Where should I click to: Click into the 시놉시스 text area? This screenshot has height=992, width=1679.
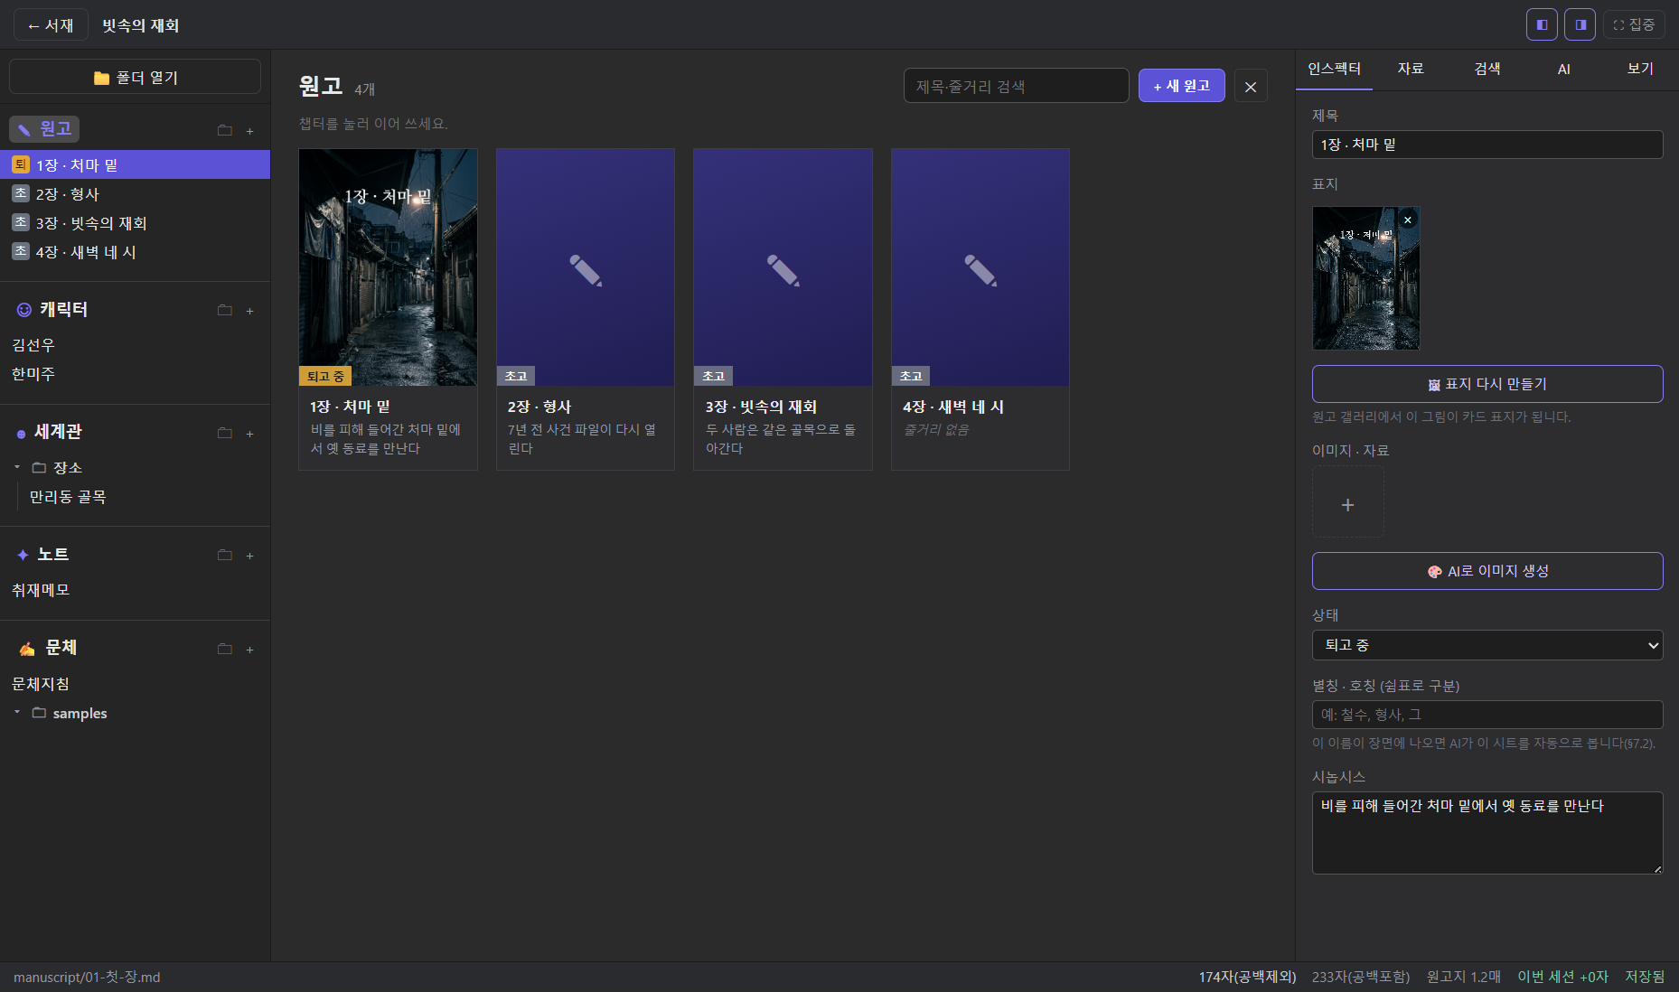1487,833
